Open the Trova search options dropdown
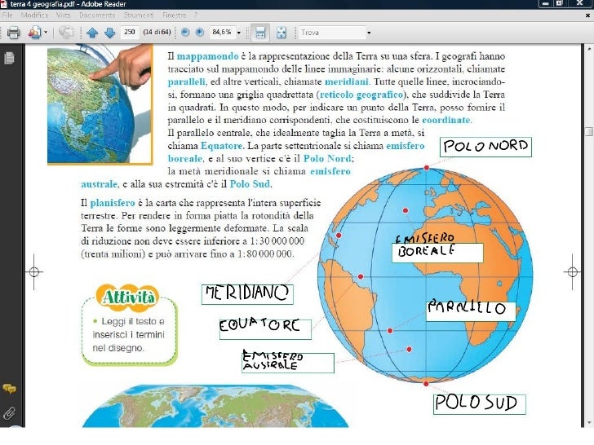Screen dimensions: 594x445 coord(369,33)
